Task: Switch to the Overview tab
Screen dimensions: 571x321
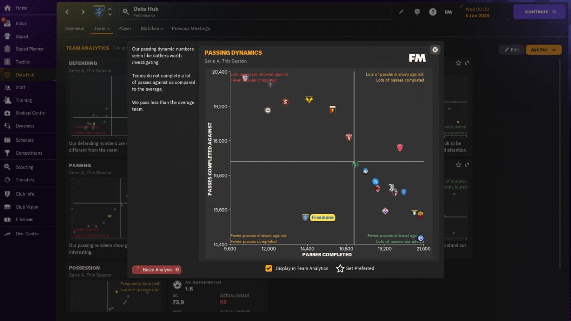Action: (x=74, y=29)
